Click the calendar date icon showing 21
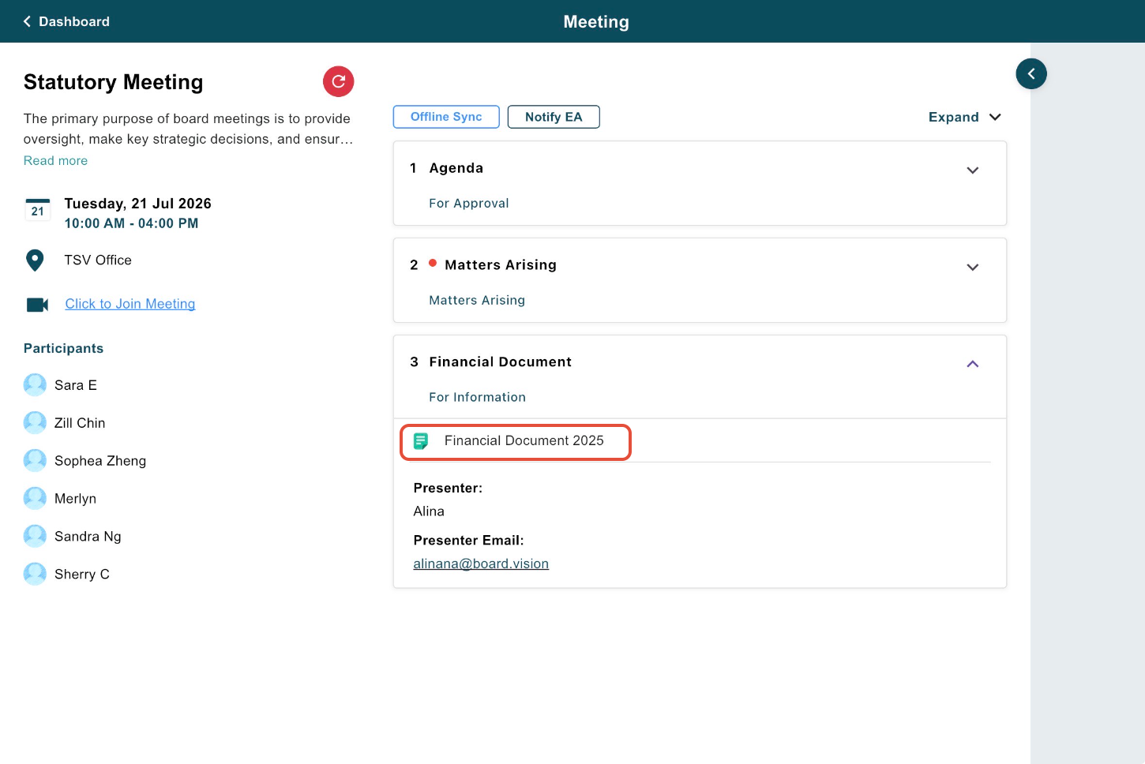 (x=37, y=210)
